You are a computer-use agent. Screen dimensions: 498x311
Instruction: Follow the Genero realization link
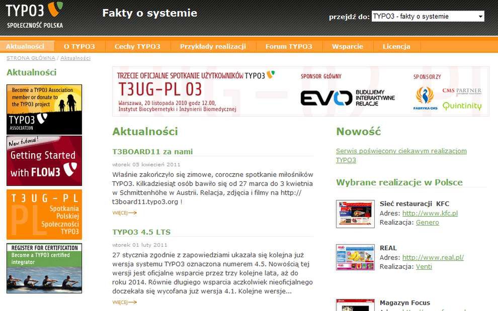(427, 223)
